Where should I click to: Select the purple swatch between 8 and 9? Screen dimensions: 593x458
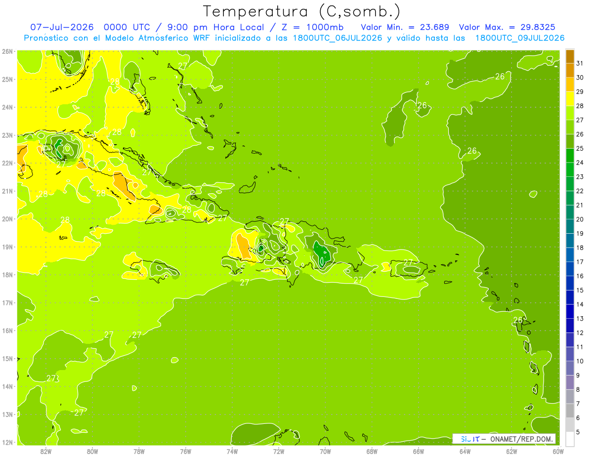pos(570,382)
